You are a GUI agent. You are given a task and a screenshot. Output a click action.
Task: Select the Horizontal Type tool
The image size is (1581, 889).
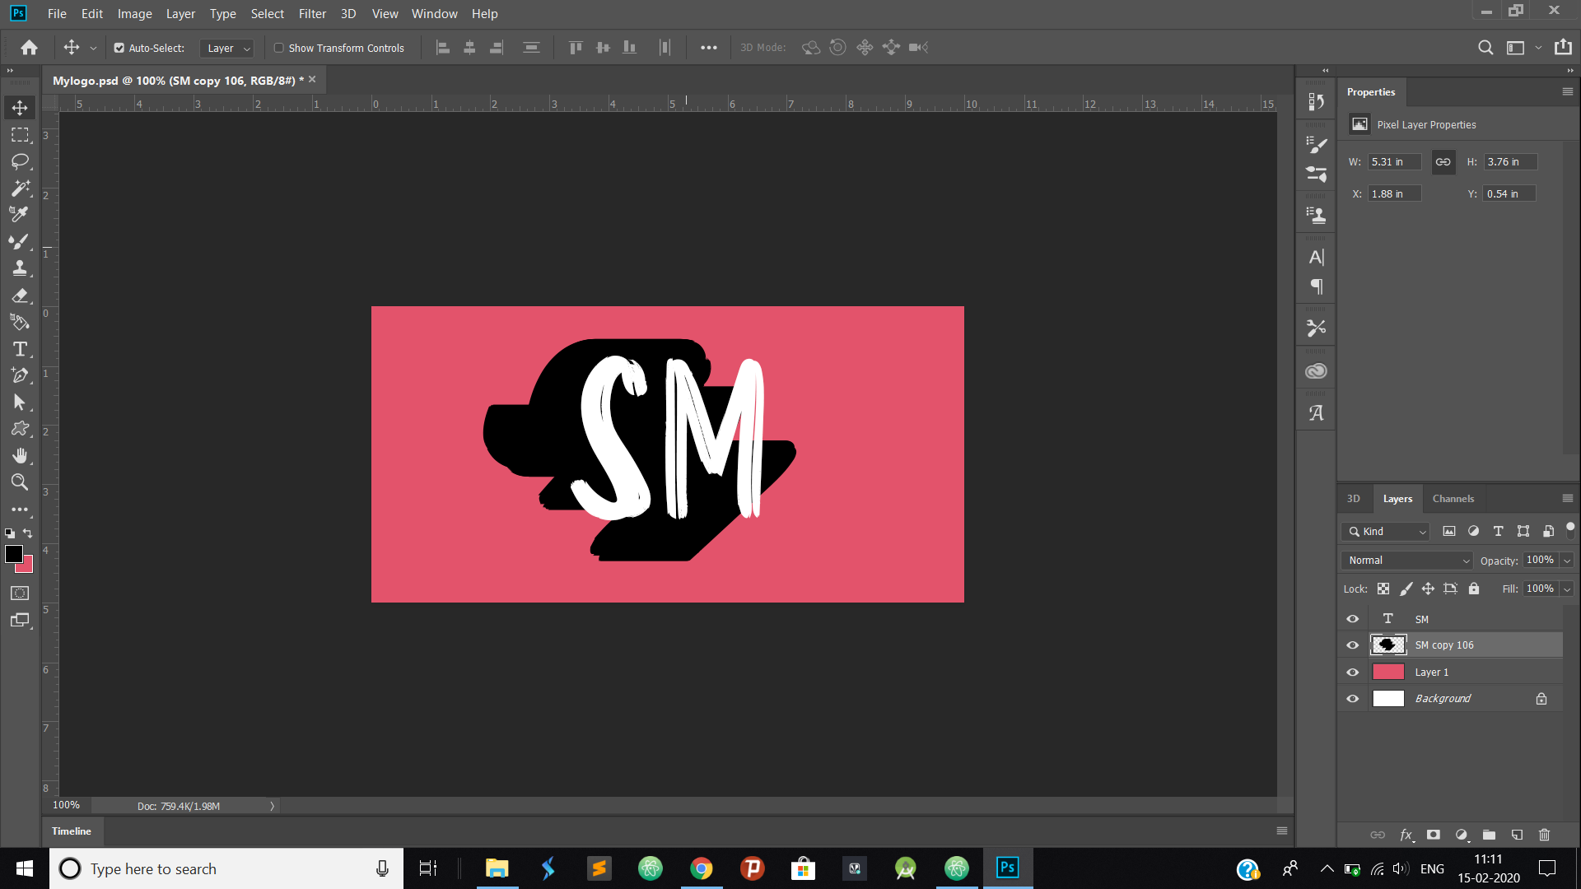coord(20,349)
